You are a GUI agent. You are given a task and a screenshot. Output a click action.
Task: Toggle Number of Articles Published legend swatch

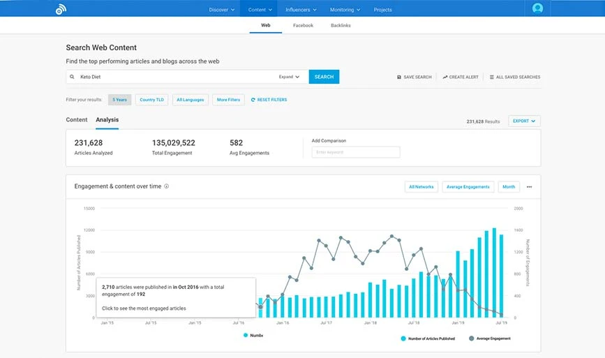(403, 338)
